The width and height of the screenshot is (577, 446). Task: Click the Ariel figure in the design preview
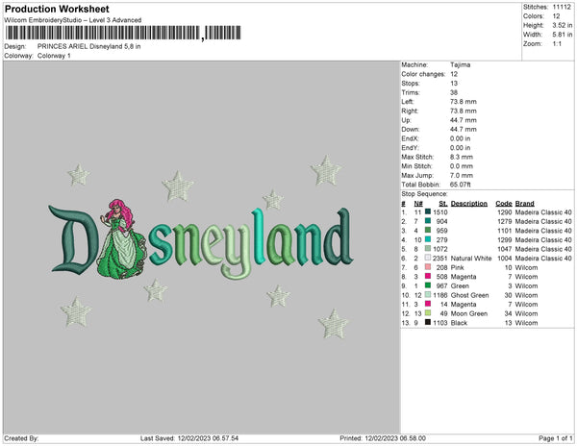(x=122, y=239)
